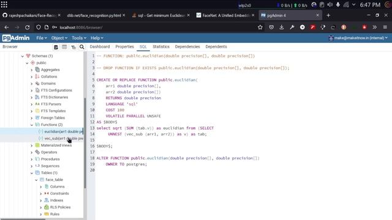This screenshot has height=220, width=392.
Task: Select the Foreign Tables tree item
Action: [53, 118]
